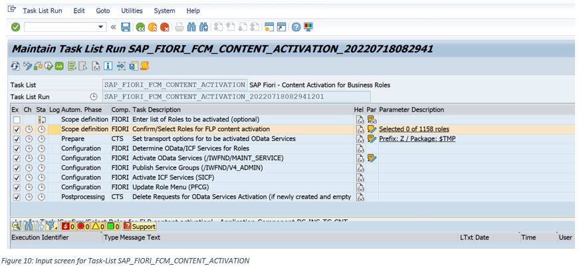
Task: Click the 'Task Description' column header
Action: click(157, 110)
